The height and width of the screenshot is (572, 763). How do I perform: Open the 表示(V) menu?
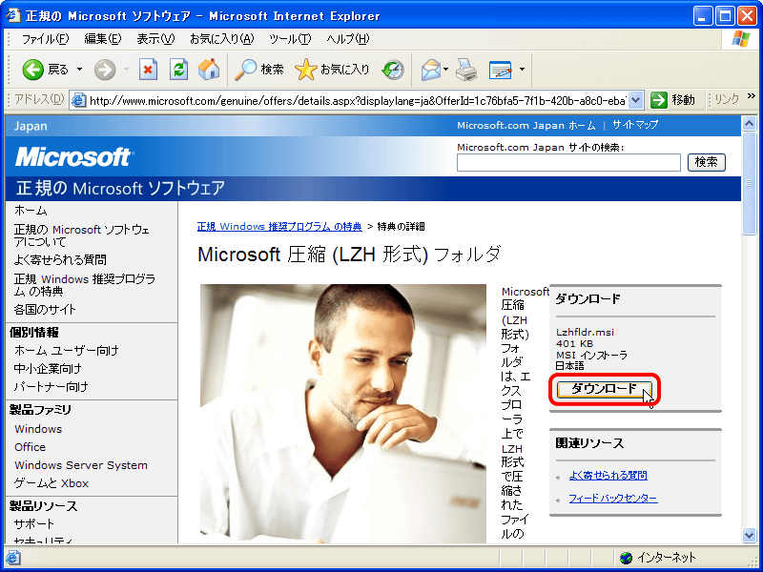point(155,39)
